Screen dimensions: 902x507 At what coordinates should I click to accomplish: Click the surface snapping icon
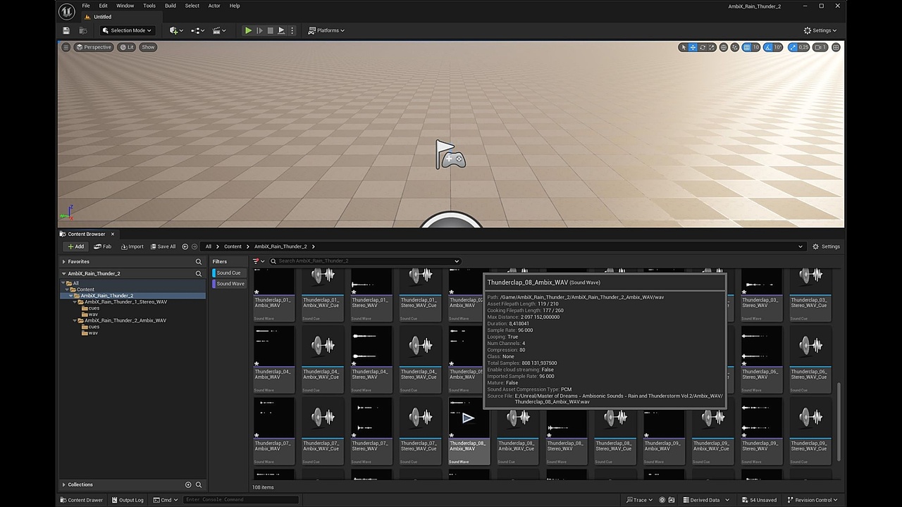pos(735,47)
